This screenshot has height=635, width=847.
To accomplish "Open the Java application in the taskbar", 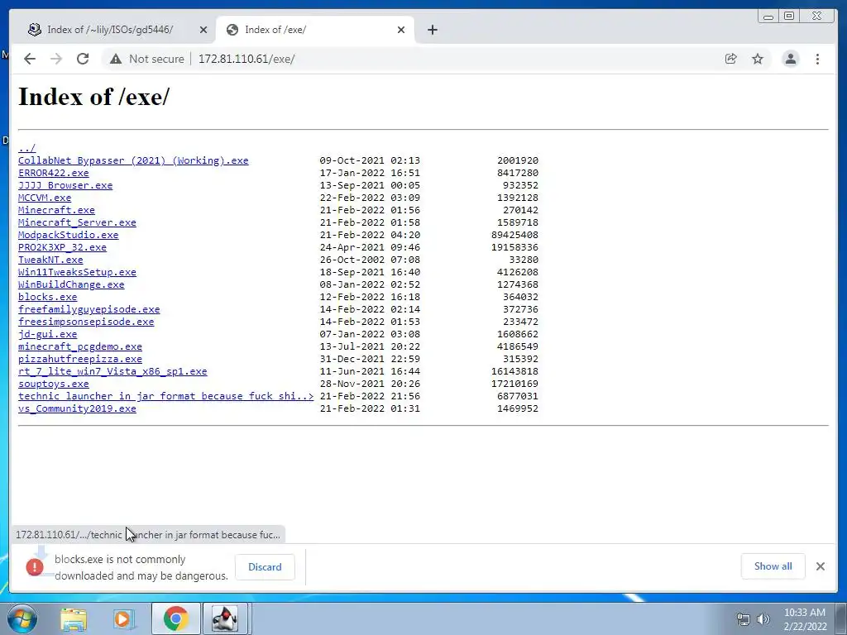I will pyautogui.click(x=225, y=618).
